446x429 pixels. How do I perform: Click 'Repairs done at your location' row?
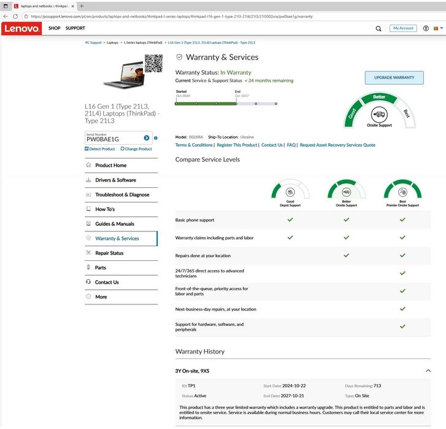[x=303, y=255]
